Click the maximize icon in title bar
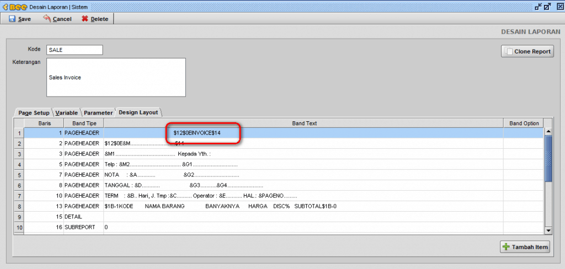 pos(547,7)
